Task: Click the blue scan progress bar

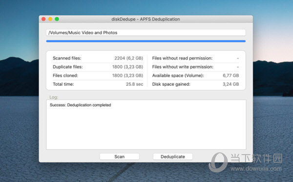Action: [146, 41]
